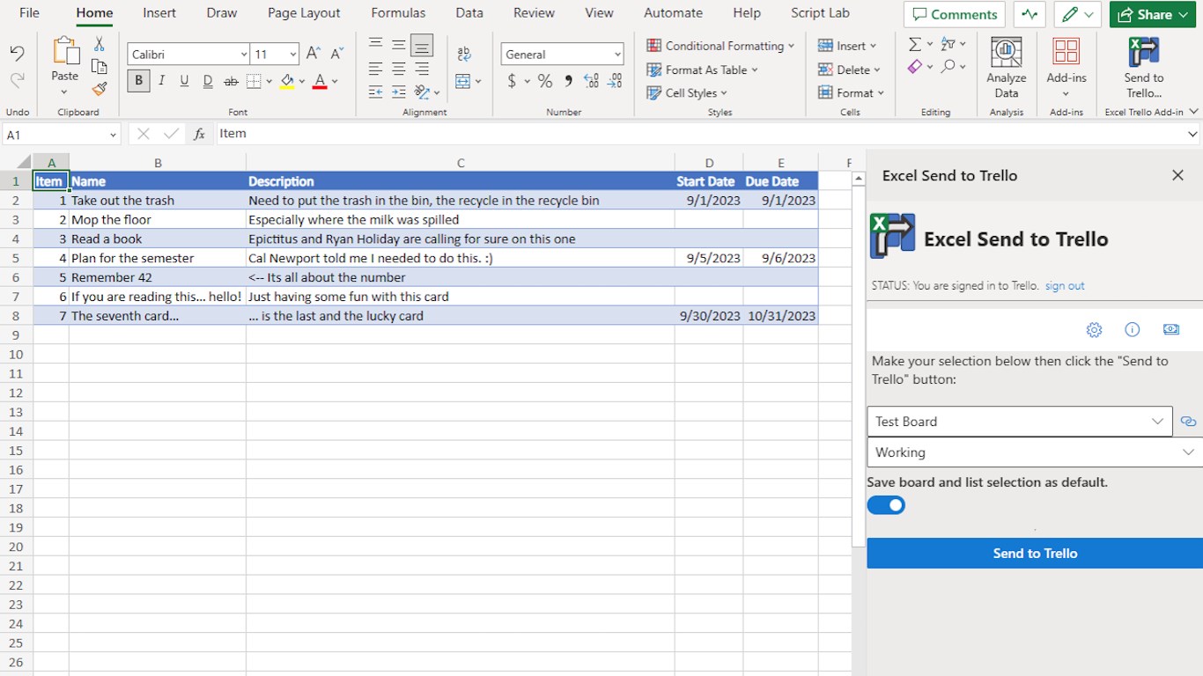Open the Add-ins ribbon button
Viewport: 1203px width, 676px height.
coord(1066,68)
